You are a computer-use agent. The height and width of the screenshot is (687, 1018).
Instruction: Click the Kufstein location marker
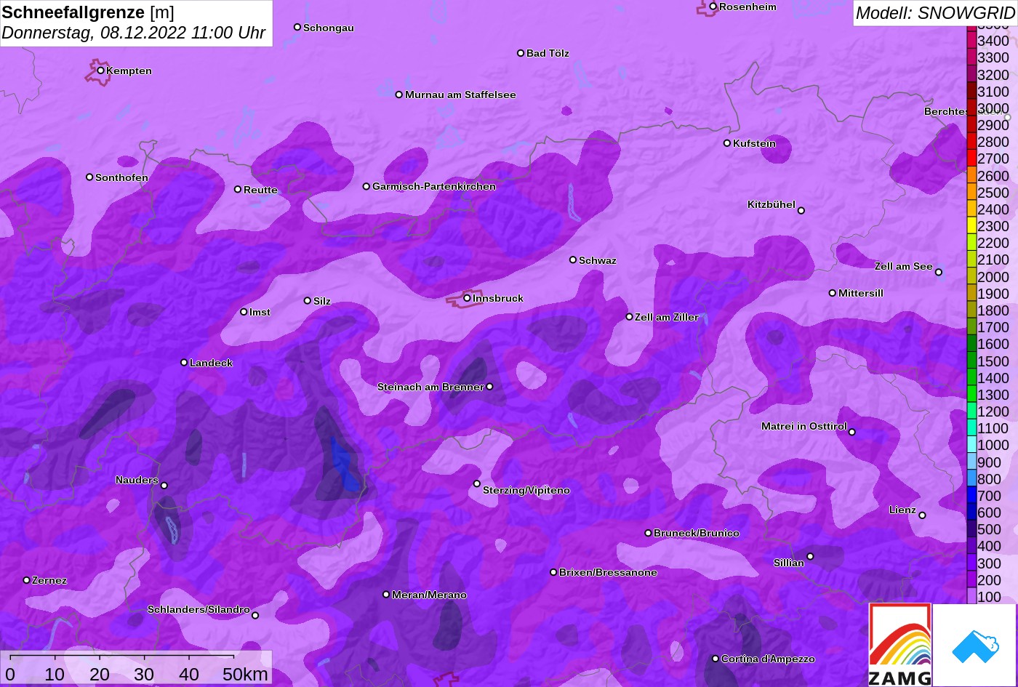[x=727, y=143]
